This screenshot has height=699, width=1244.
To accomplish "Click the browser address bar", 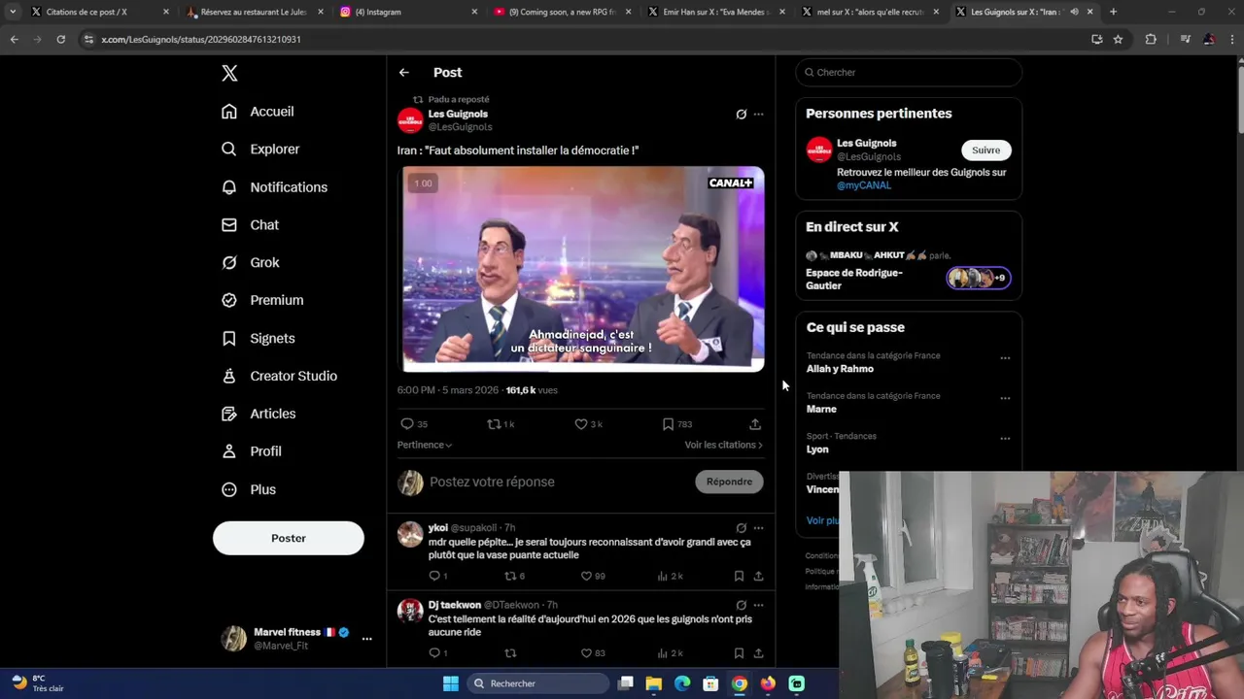I will (x=583, y=39).
